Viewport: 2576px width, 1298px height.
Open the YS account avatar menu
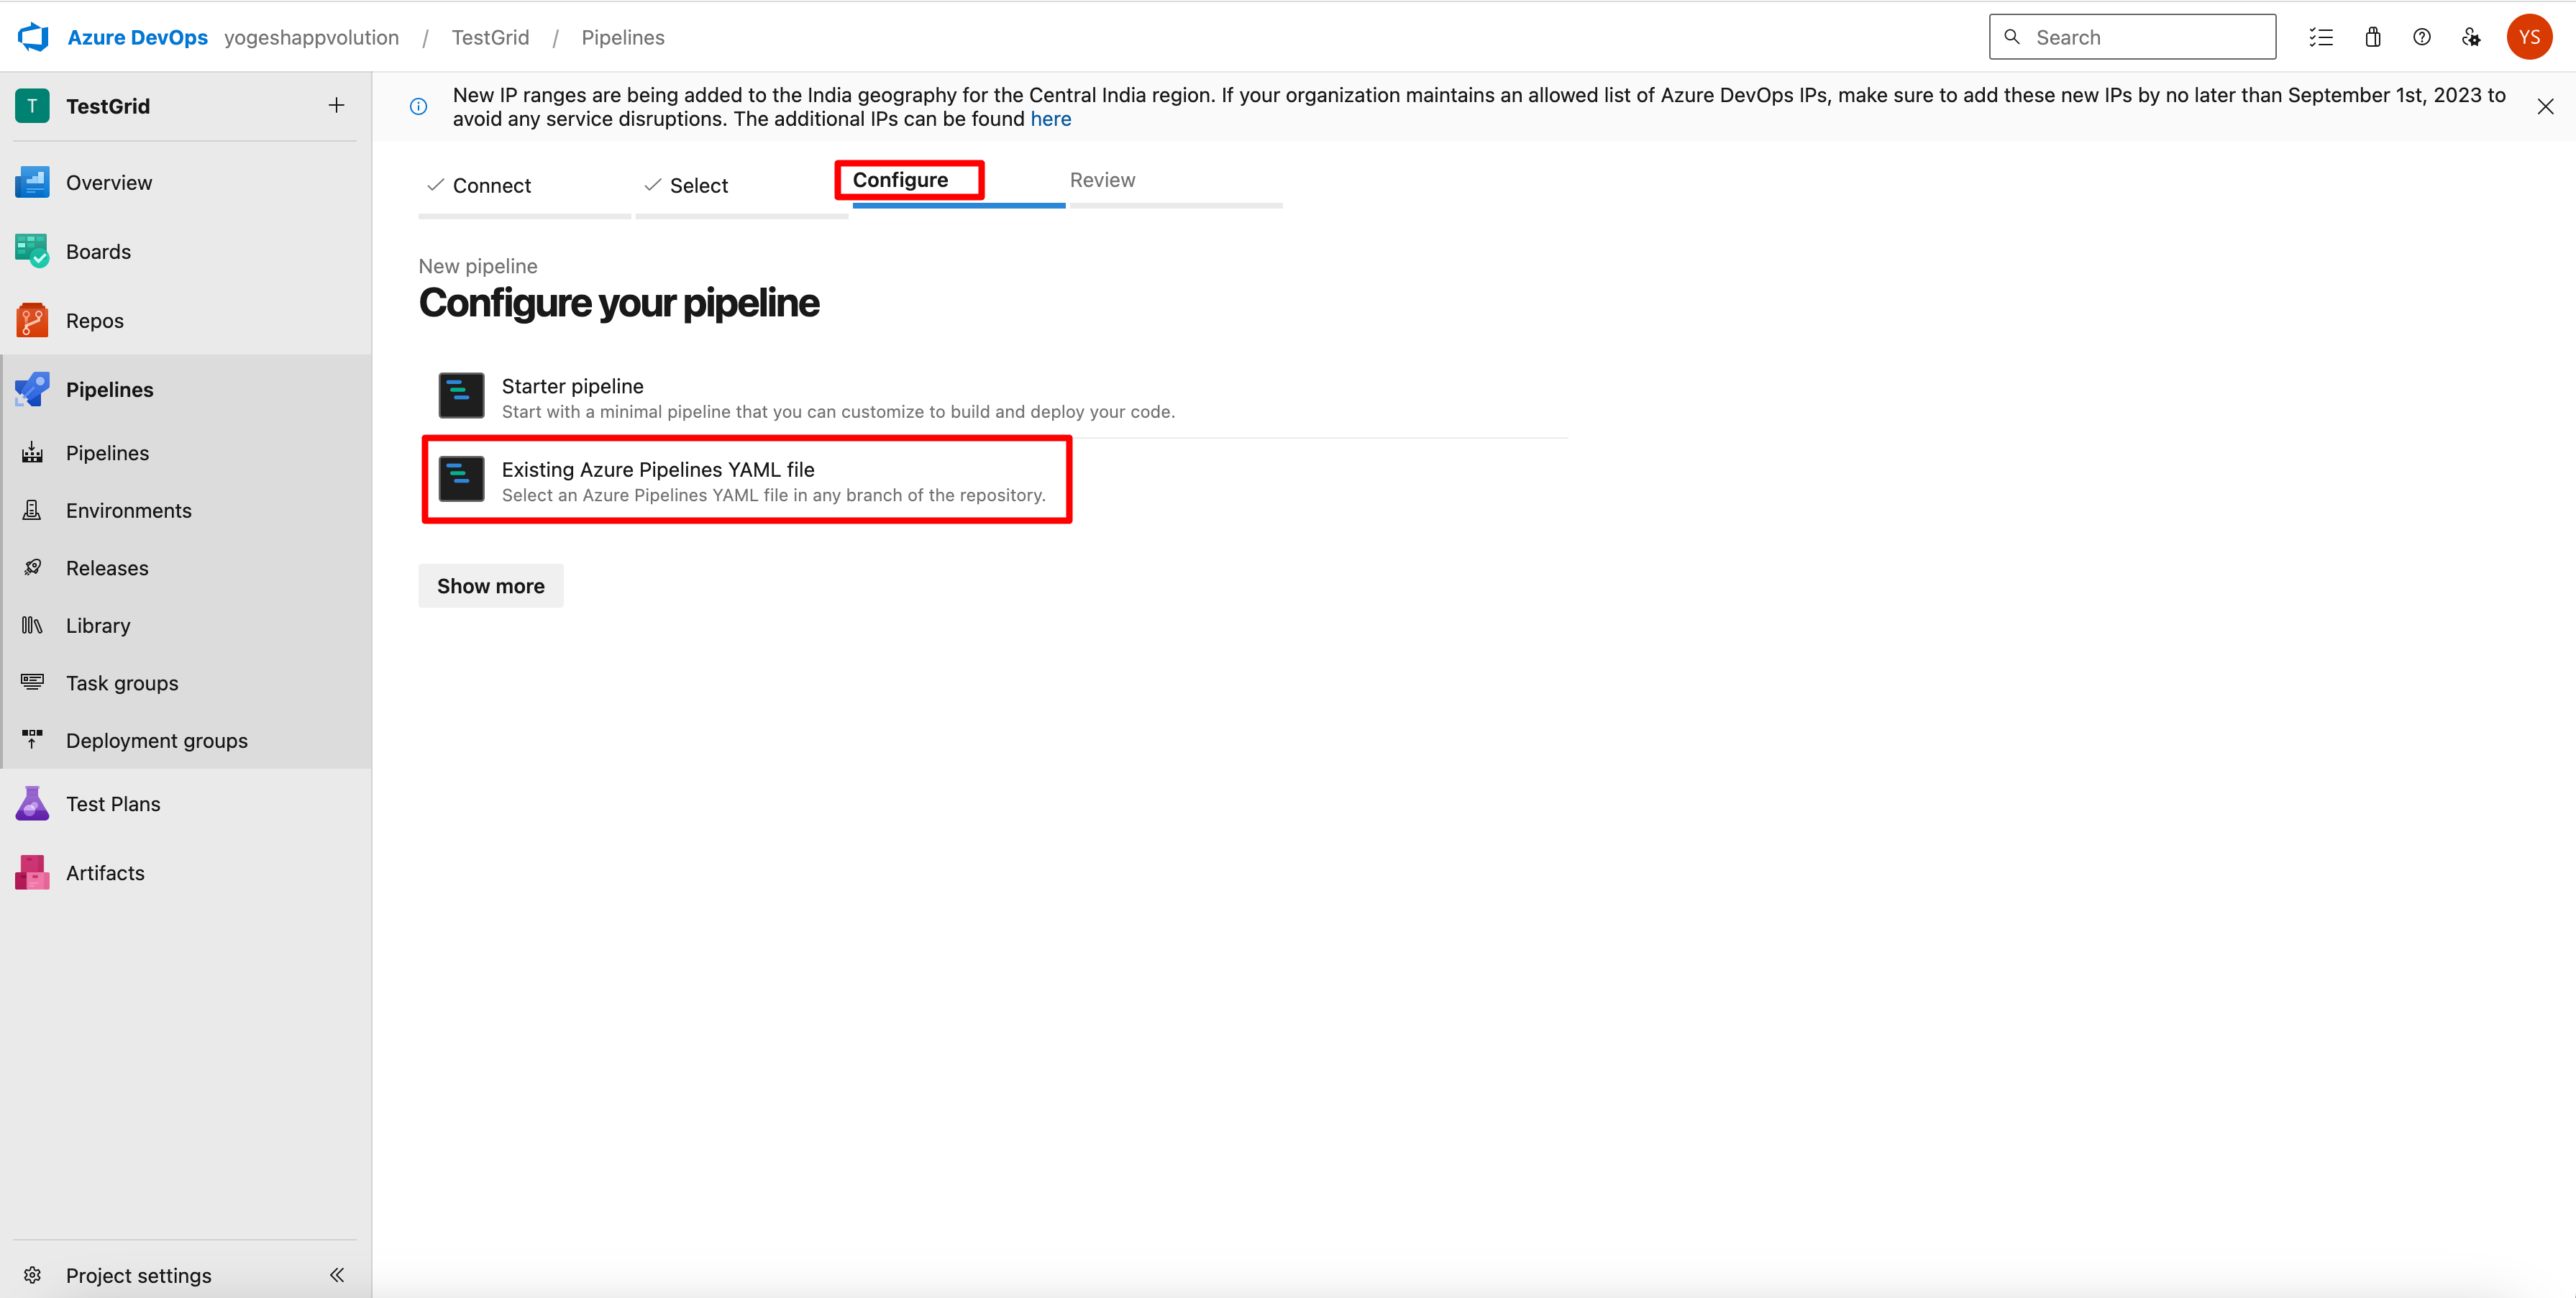(x=2529, y=37)
